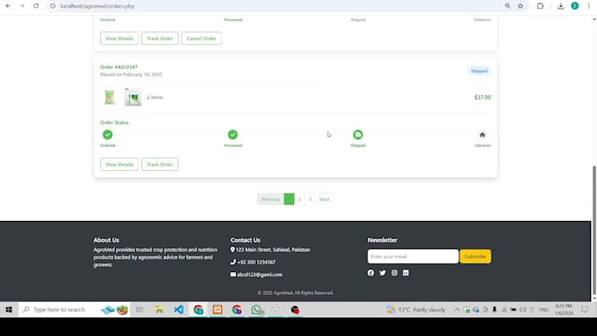The height and width of the screenshot is (336, 597).
Task: Track Order for order #AG12347
Action: [x=160, y=164]
